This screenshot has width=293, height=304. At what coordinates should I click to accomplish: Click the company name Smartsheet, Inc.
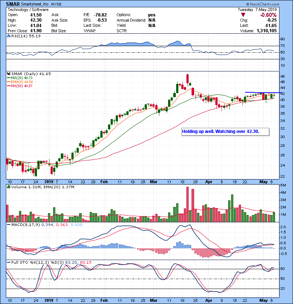[x=35, y=4]
